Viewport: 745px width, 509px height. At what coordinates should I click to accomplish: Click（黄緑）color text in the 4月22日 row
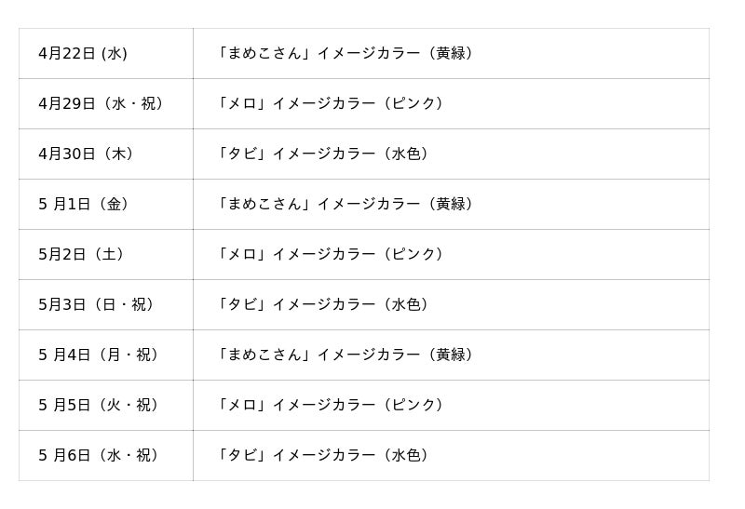(453, 54)
